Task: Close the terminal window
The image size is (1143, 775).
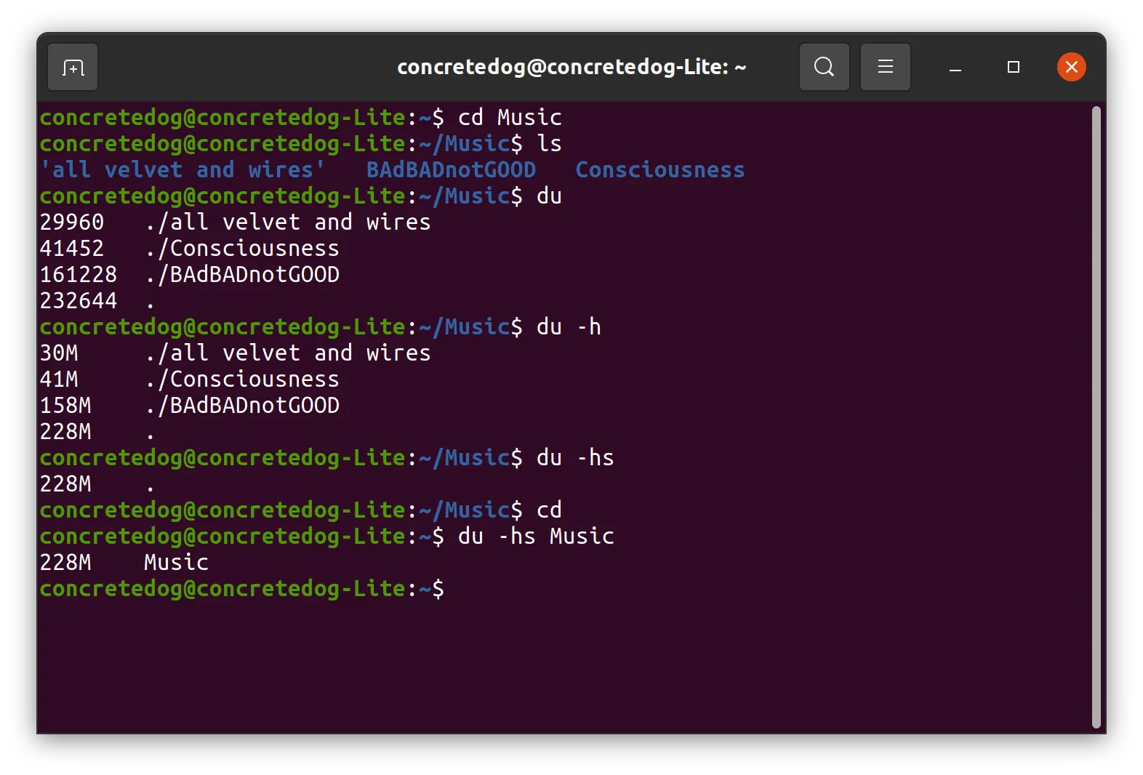Action: pos(1071,68)
